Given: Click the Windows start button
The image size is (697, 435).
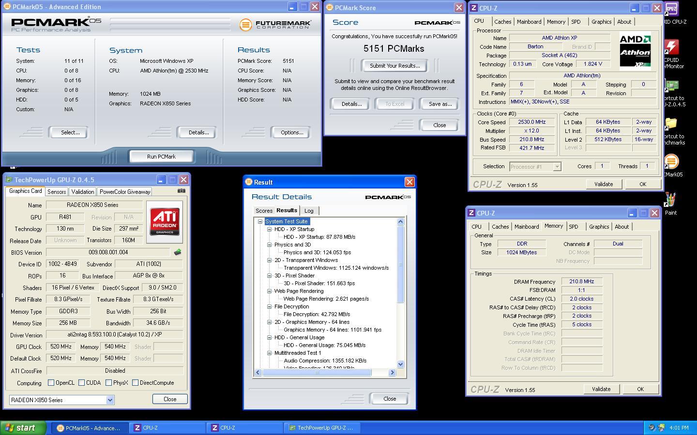Looking at the screenshot, I should [23, 428].
